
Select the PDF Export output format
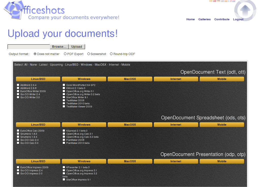65,54
